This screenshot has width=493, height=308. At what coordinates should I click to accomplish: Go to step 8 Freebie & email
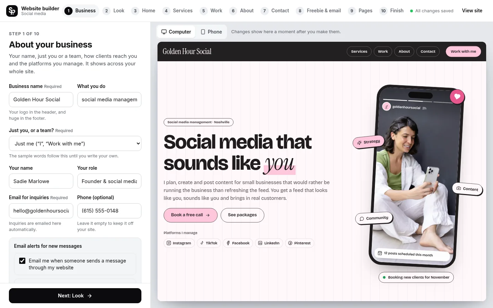tap(319, 11)
